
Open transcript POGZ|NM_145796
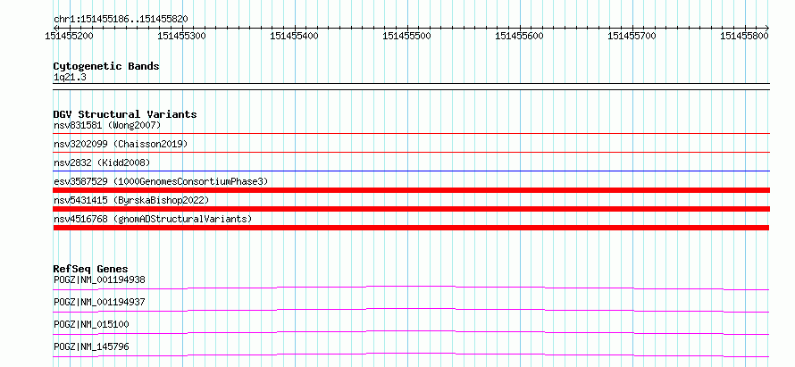click(x=91, y=346)
